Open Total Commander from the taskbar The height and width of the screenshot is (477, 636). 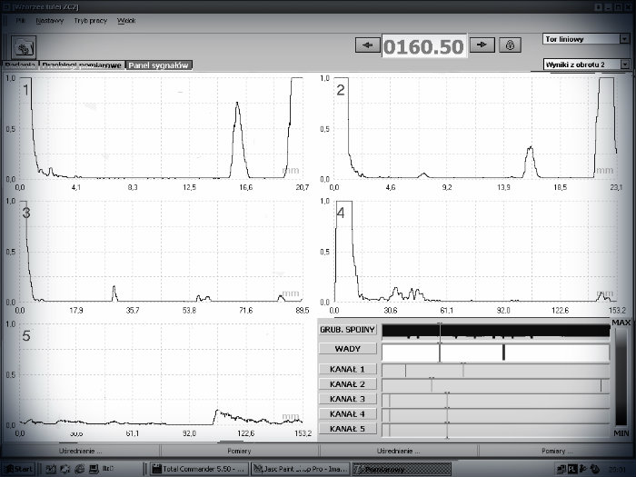click(195, 469)
